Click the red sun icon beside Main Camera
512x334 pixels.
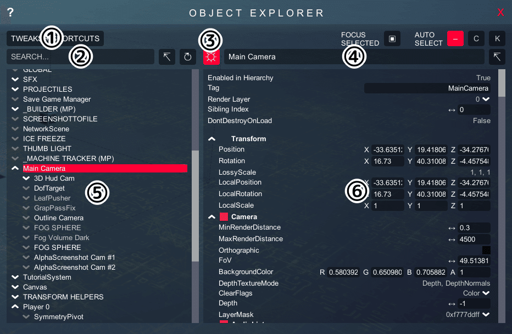coord(212,57)
